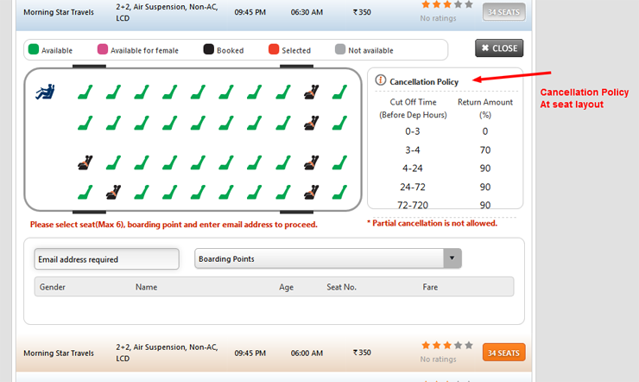639x382 pixels.
Task: Click the orange 34 SEATS button
Action: pos(503,353)
